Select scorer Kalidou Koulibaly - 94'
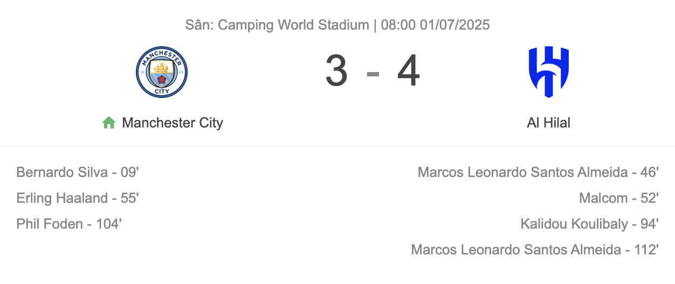675x284 pixels. pyautogui.click(x=590, y=224)
